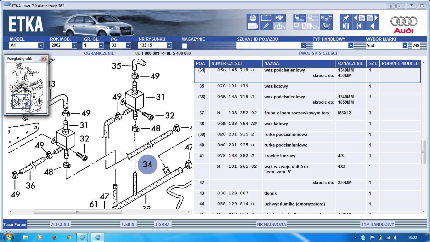The height and width of the screenshot is (242, 430).
Task: Select the ZLECENIE bottom tab
Action: [61, 224]
